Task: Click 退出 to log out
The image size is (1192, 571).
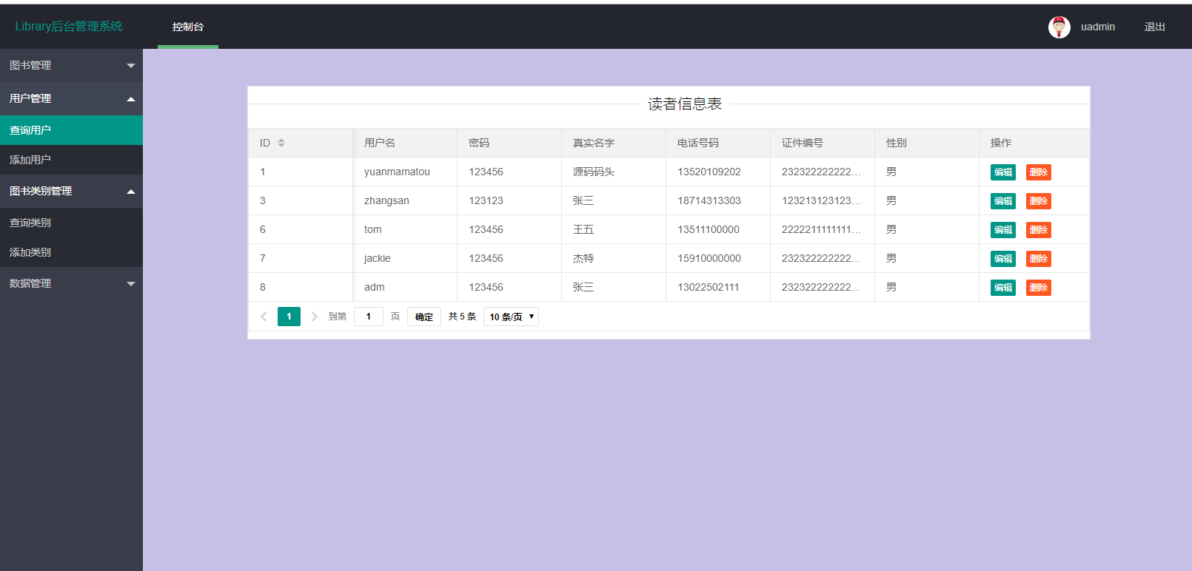Action: pyautogui.click(x=1154, y=27)
